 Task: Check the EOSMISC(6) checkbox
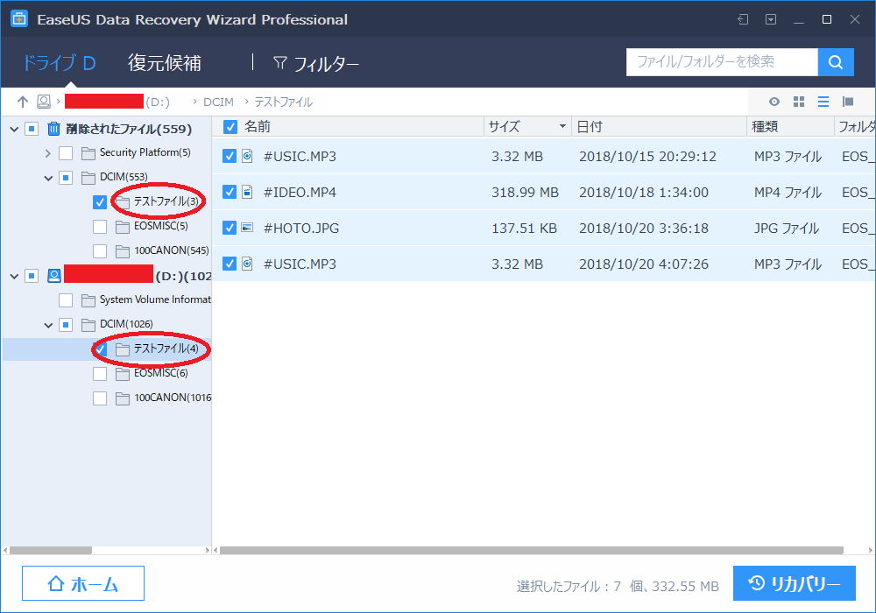tap(100, 374)
